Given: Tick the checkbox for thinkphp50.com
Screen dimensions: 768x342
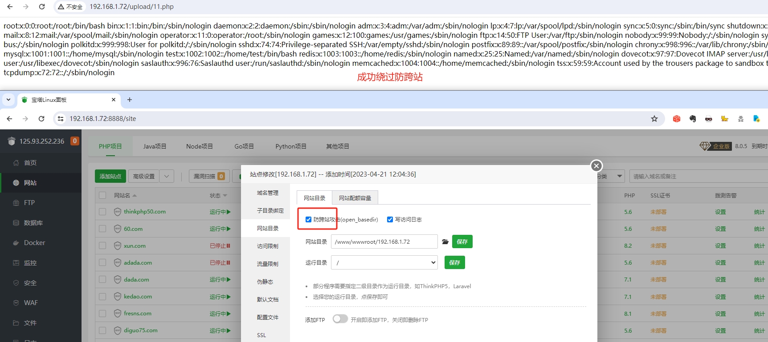Looking at the screenshot, I should pyautogui.click(x=102, y=212).
